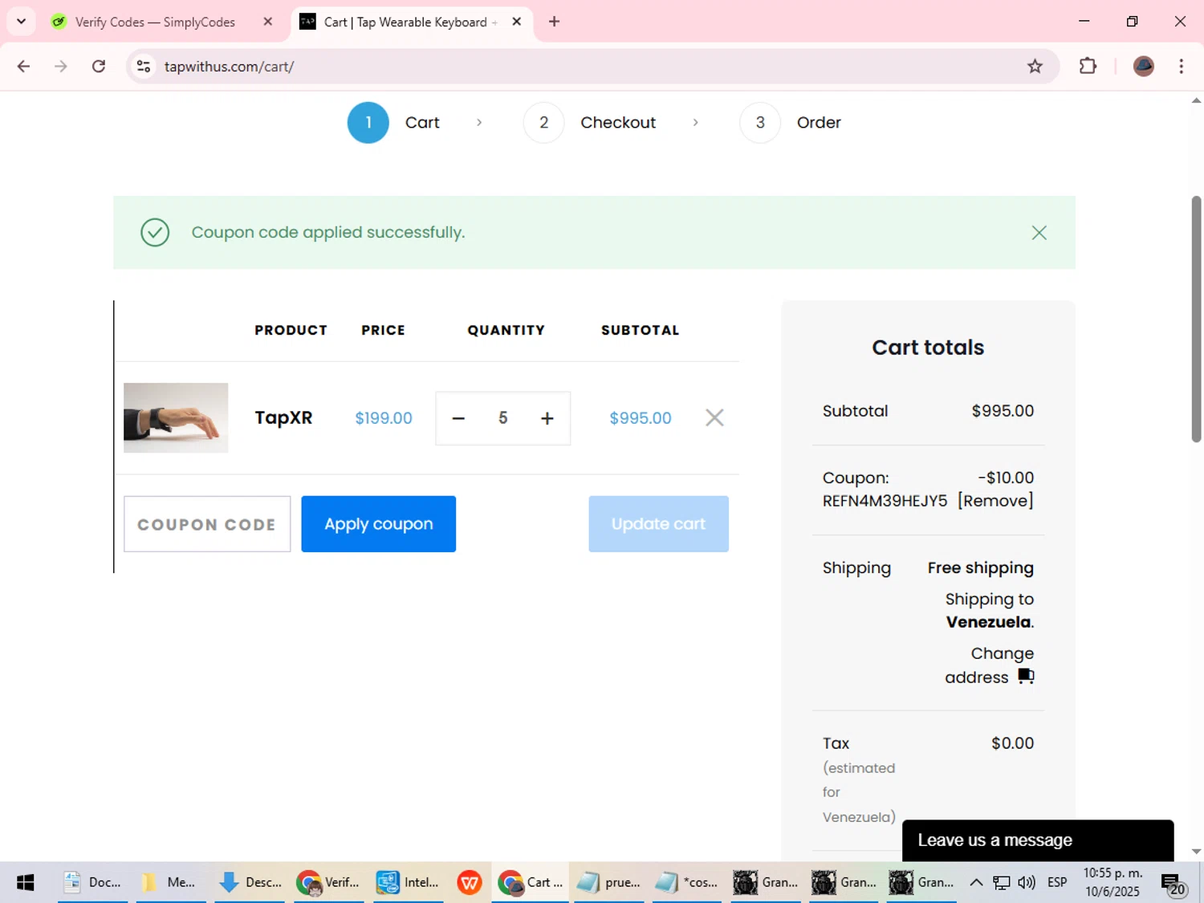Remove coupon REFN4M39HEJY5
1204x903 pixels.
point(995,501)
